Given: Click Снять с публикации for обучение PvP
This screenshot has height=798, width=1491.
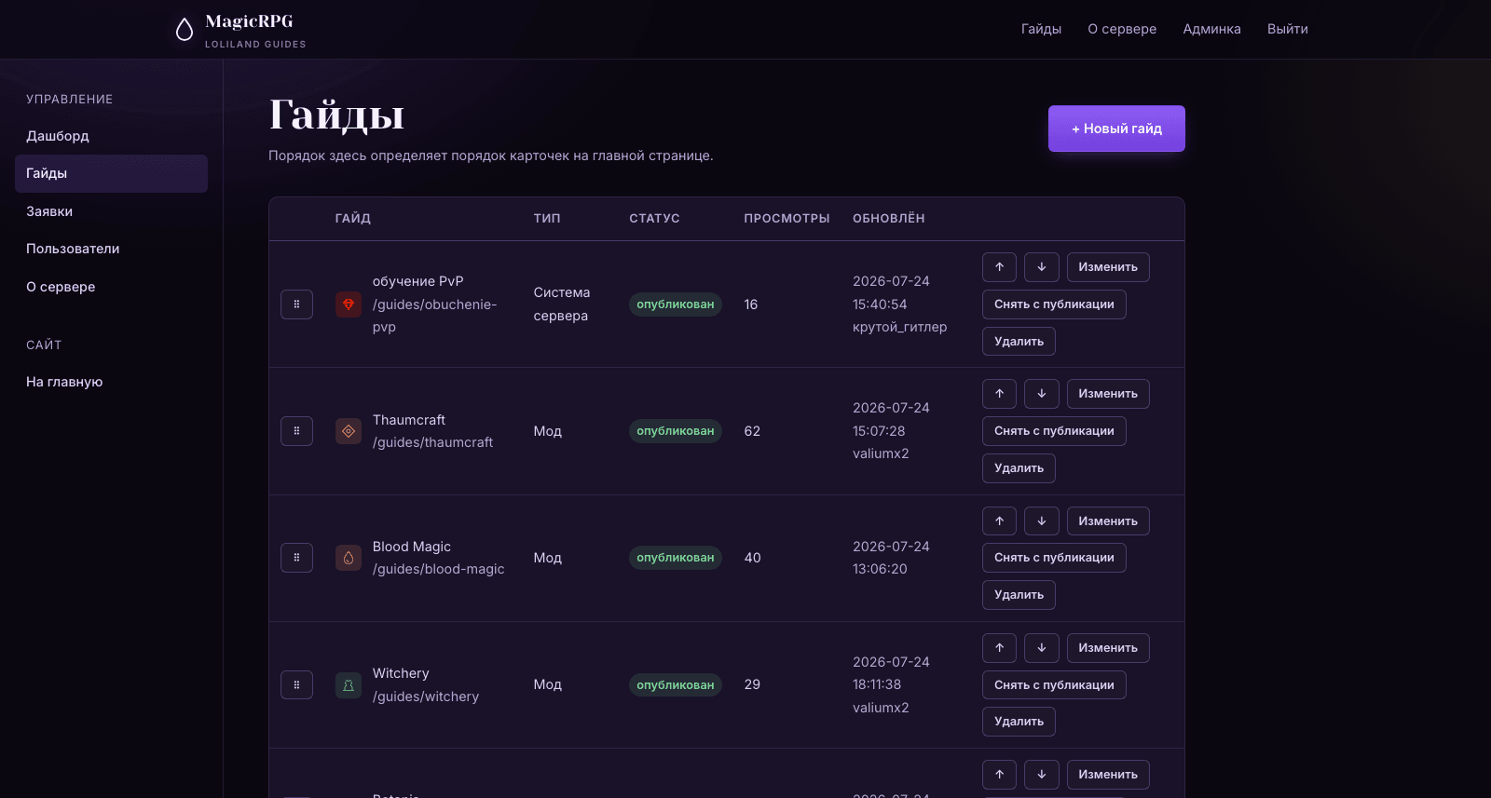Looking at the screenshot, I should click(x=1054, y=304).
